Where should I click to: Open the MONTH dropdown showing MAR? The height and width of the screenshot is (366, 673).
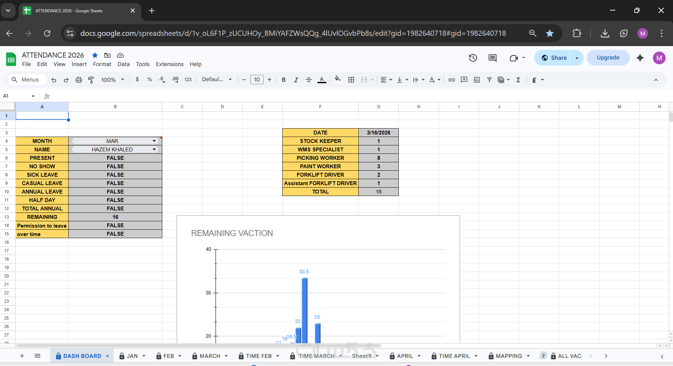pos(115,141)
